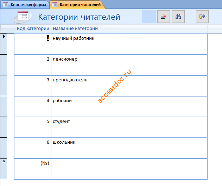Open the find record binoculars button
The height and width of the screenshot is (186, 222).
178,17
